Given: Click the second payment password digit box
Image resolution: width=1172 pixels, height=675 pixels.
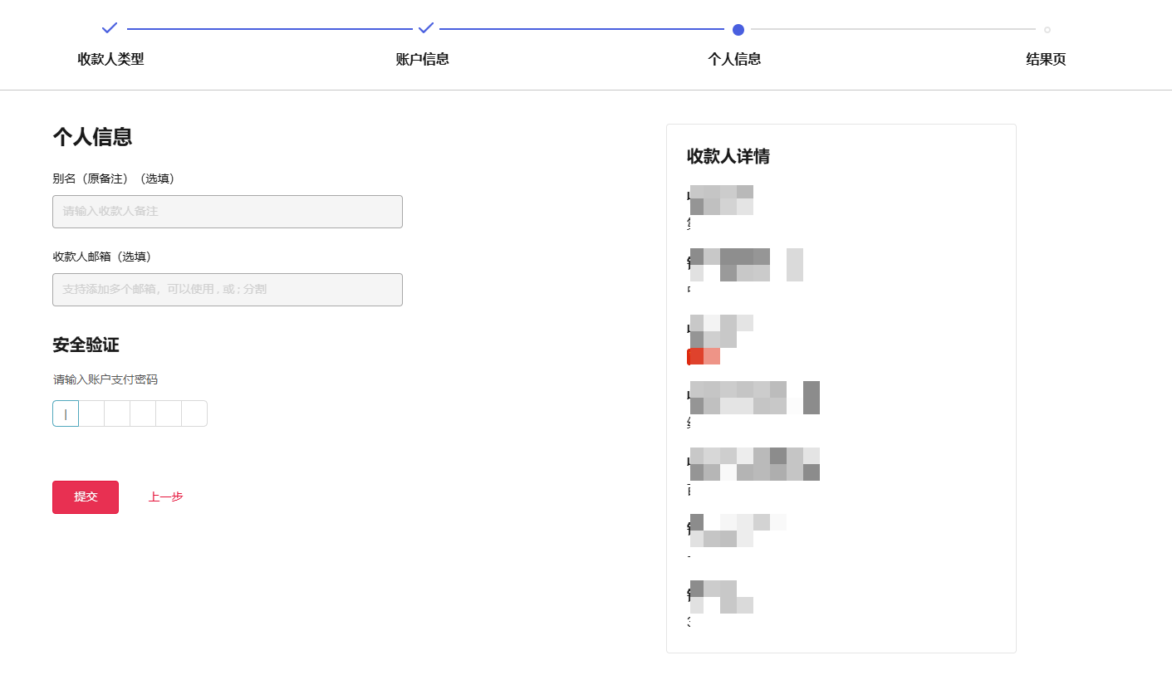Looking at the screenshot, I should coord(91,413).
